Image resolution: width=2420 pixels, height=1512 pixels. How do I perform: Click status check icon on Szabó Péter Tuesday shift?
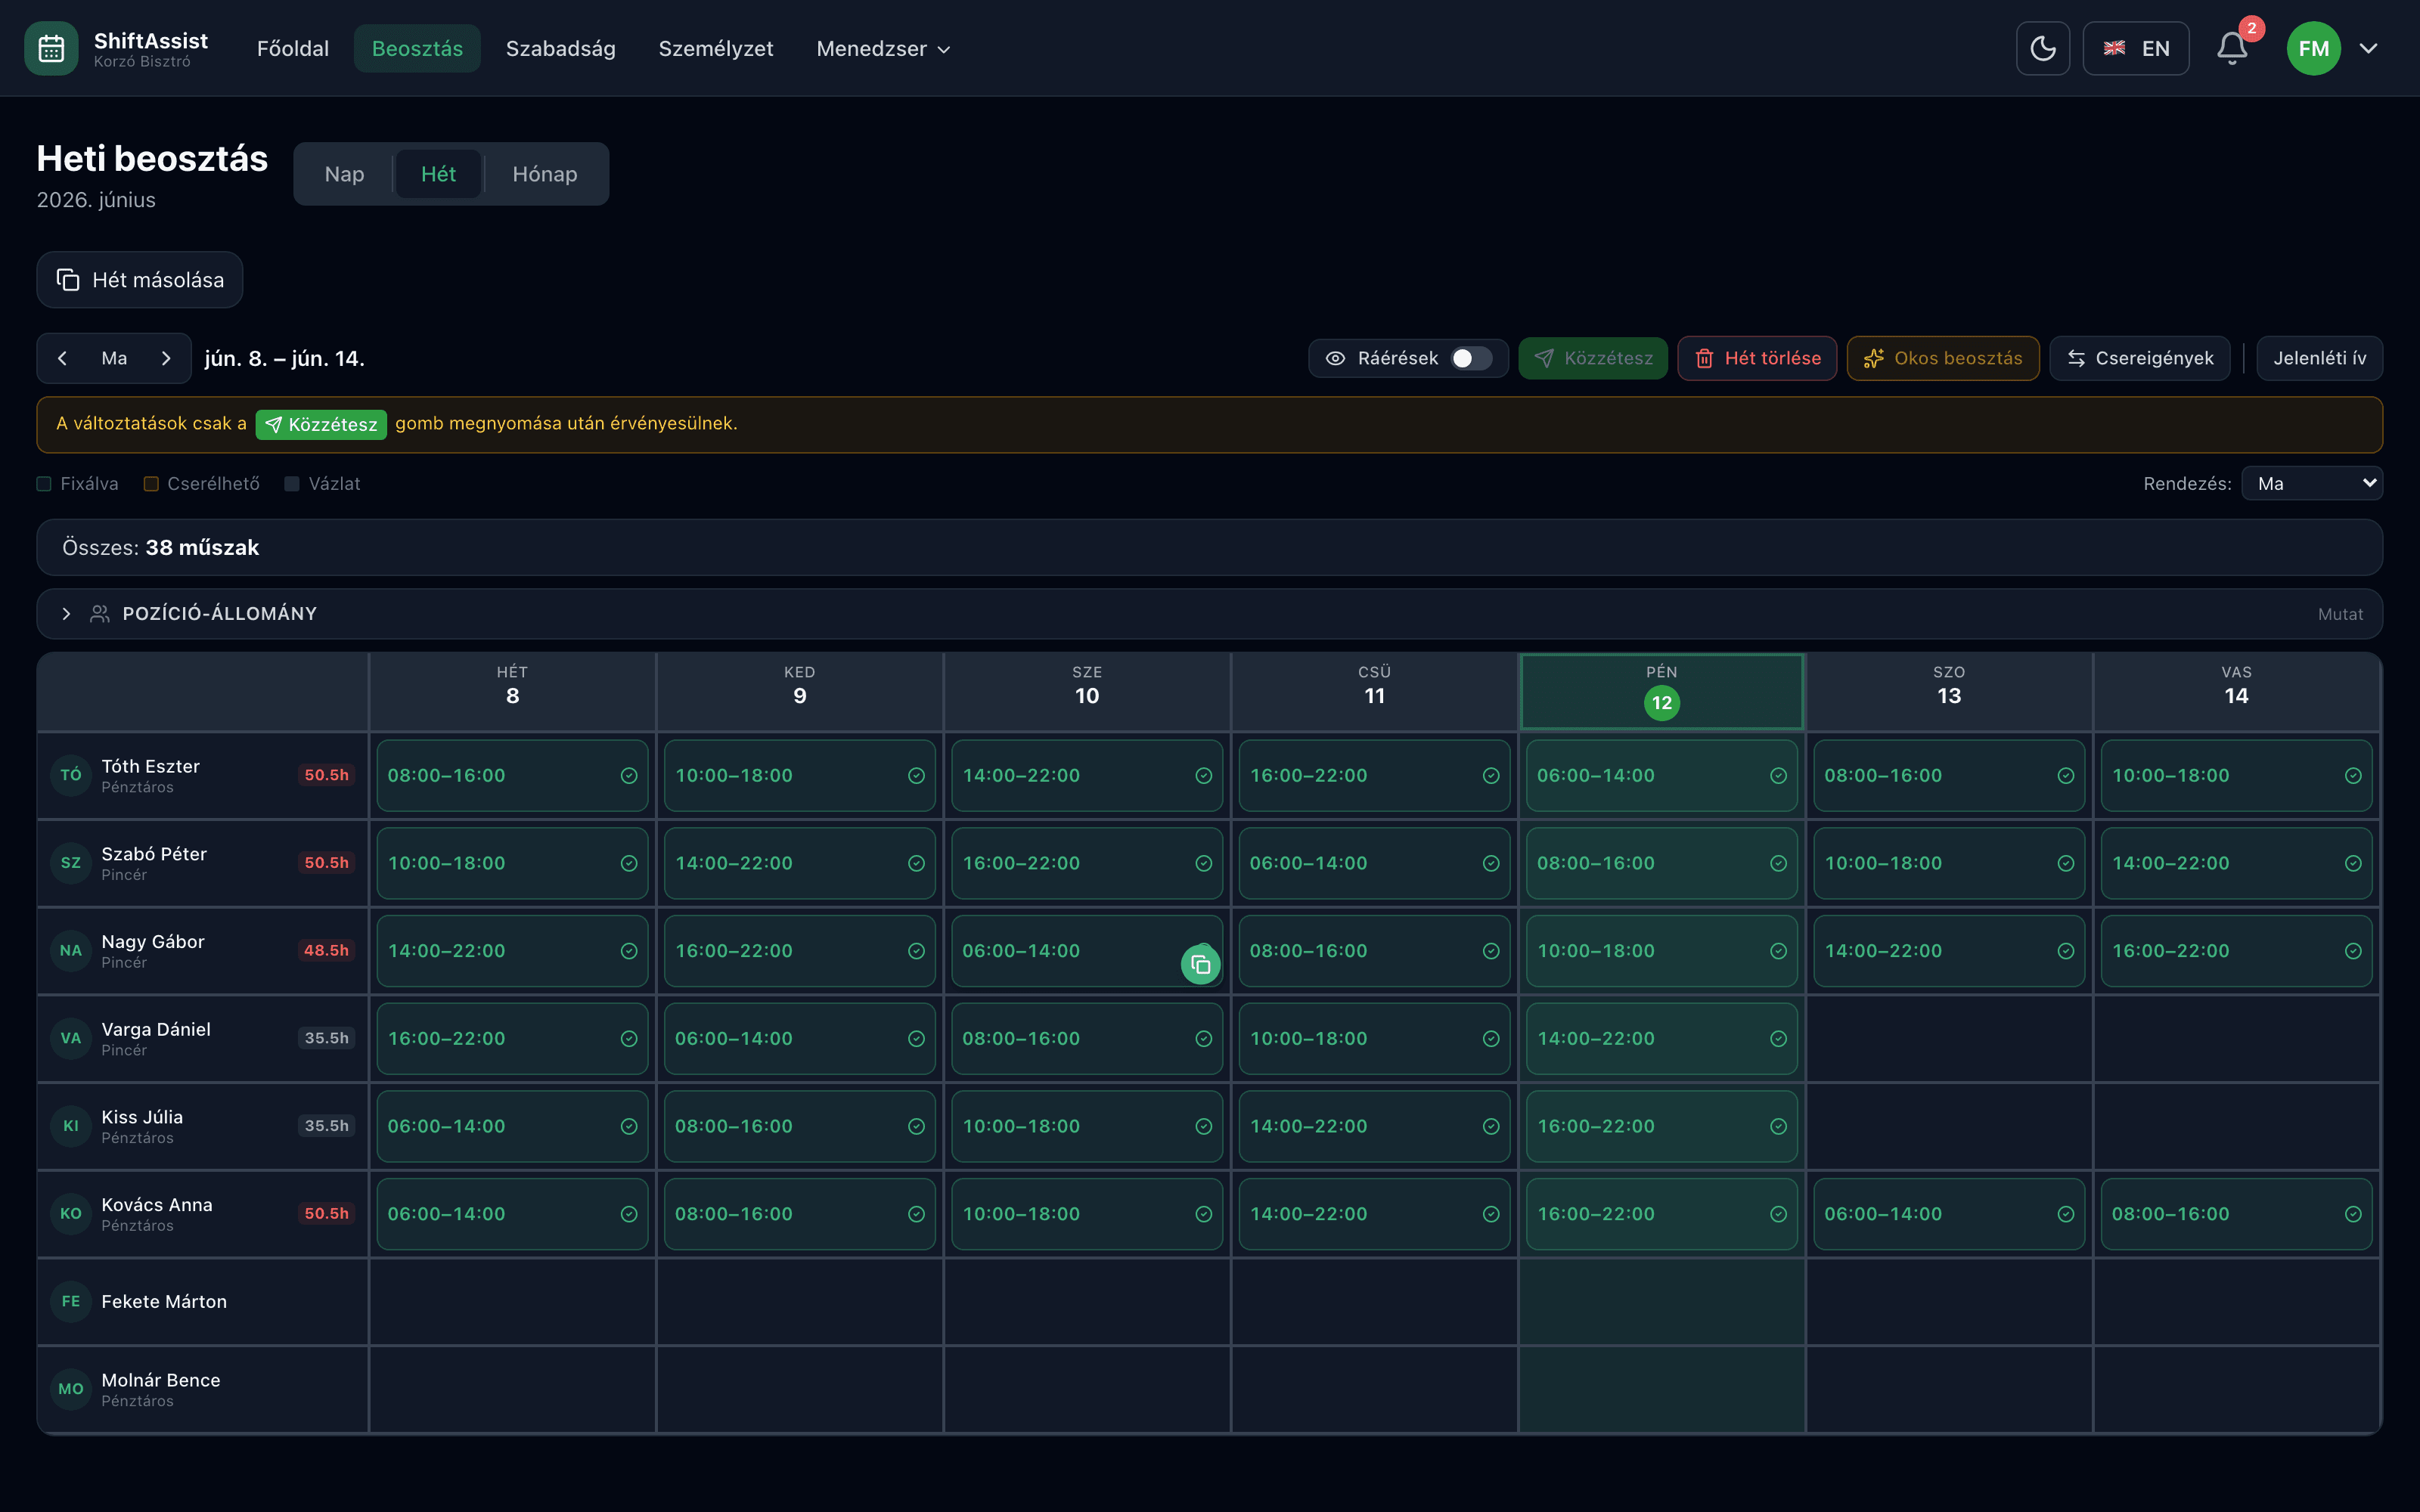[916, 863]
